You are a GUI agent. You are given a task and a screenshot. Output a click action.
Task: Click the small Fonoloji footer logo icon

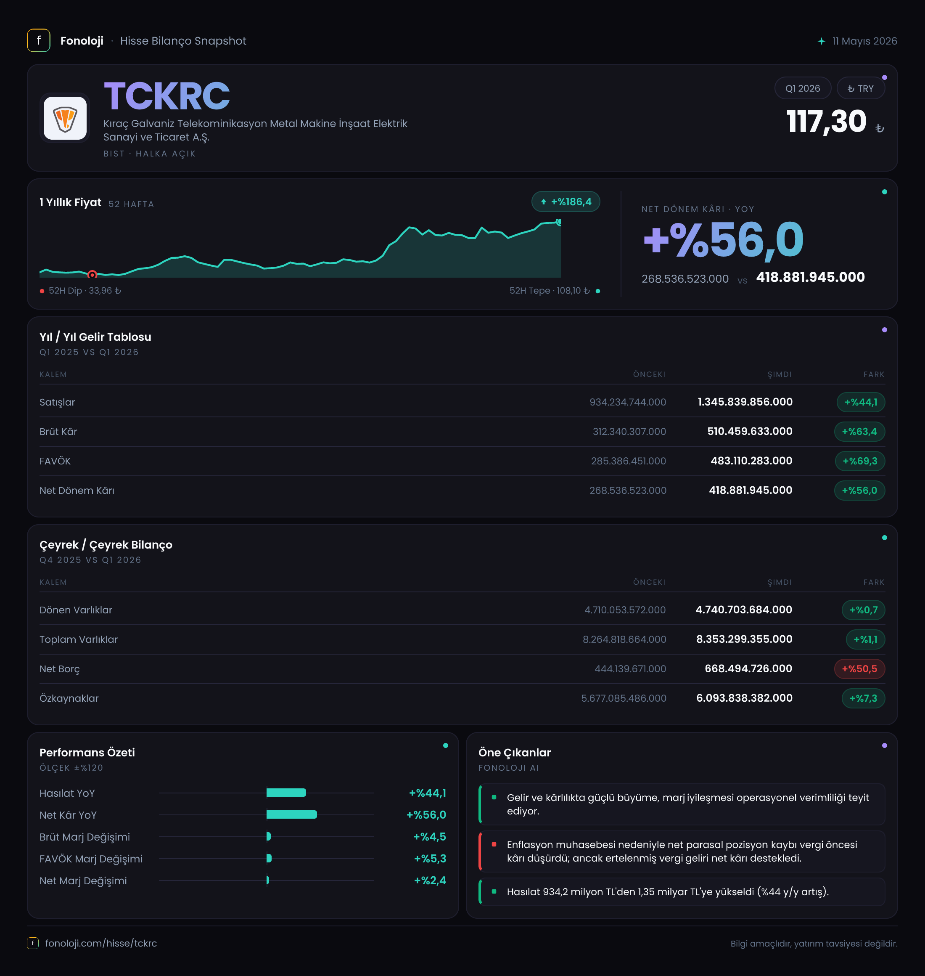point(32,943)
